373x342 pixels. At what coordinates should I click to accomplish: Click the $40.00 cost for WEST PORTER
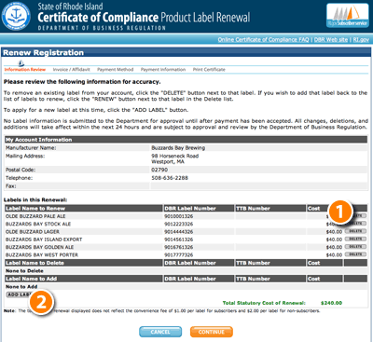click(x=334, y=255)
